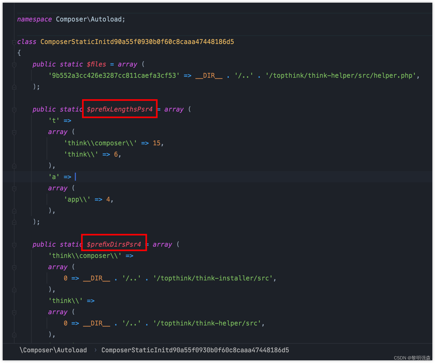
Task: Collapse the class ComposerStaticInit fold marker
Action: click(14, 42)
